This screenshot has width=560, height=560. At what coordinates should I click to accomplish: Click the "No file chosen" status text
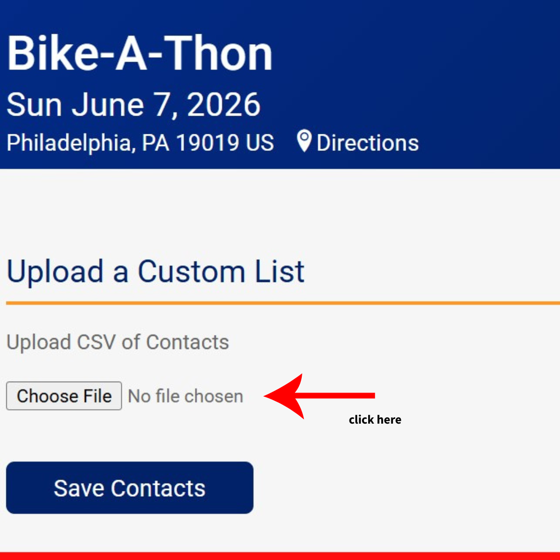[x=185, y=397]
